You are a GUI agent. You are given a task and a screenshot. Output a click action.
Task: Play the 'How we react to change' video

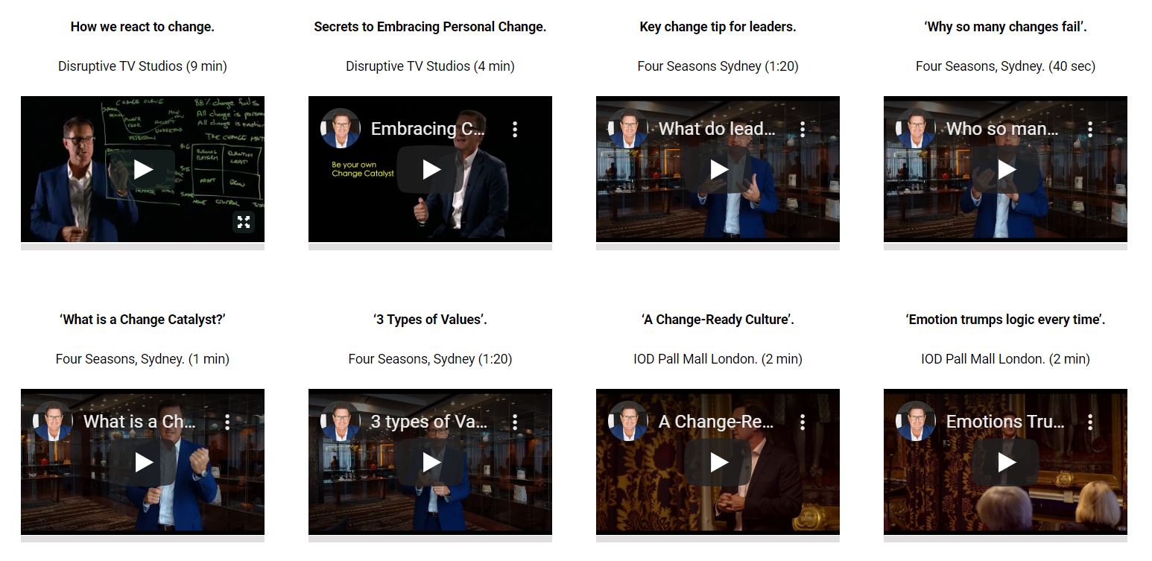(x=144, y=170)
